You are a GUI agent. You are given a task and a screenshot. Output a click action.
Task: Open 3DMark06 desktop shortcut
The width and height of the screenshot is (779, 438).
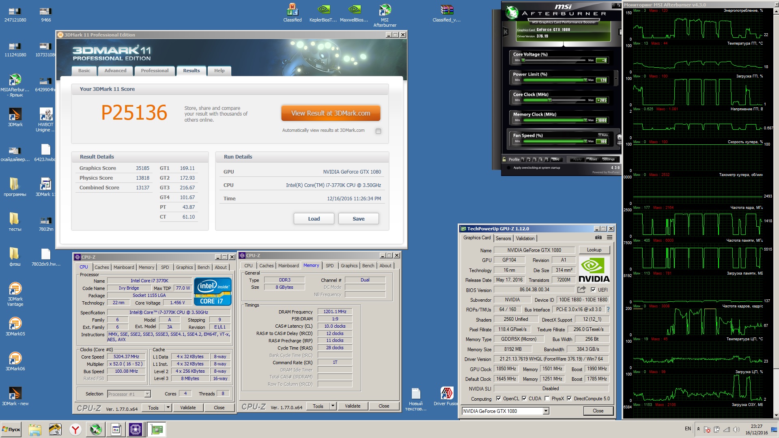(x=15, y=361)
